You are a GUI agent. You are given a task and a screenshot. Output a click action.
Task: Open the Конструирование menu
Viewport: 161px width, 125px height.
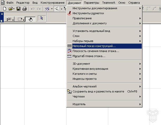coord(53,3)
